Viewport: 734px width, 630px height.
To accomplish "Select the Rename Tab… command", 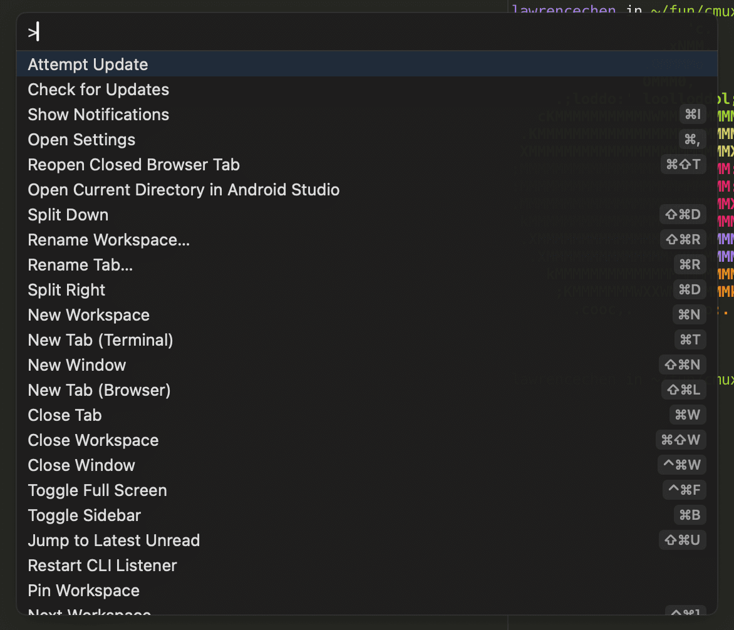I will (x=80, y=265).
